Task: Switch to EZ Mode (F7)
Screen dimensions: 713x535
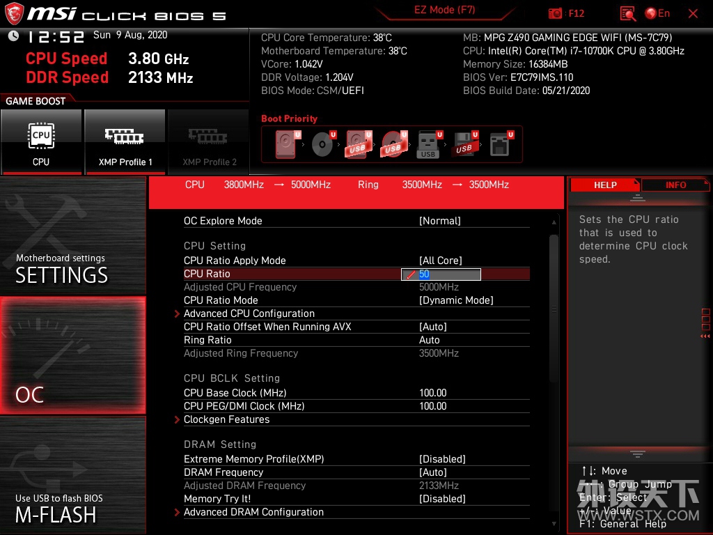Action: point(444,10)
